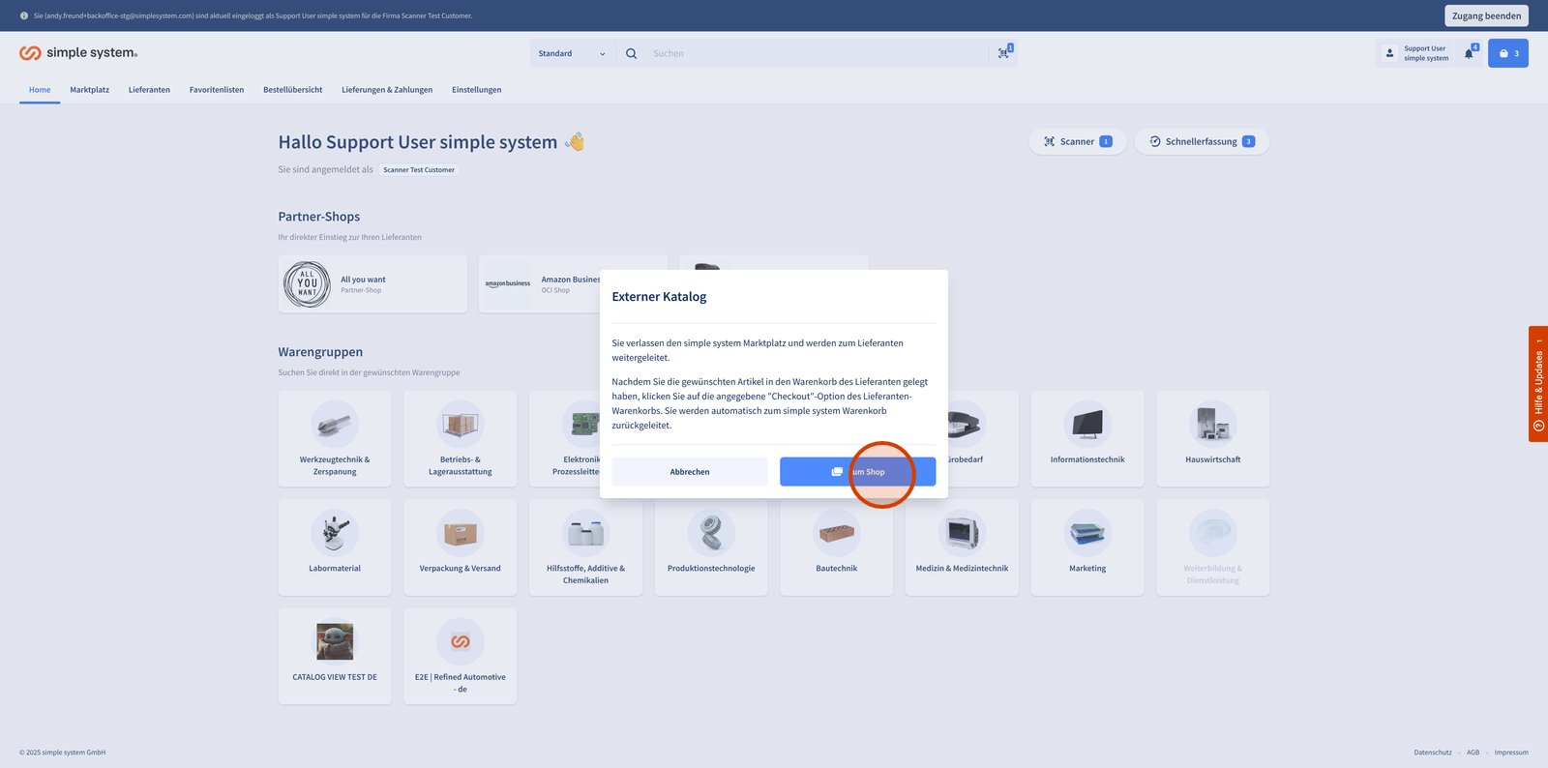The height and width of the screenshot is (768, 1548).
Task: Open the Bestellübersicht tab
Action: pyautogui.click(x=293, y=90)
